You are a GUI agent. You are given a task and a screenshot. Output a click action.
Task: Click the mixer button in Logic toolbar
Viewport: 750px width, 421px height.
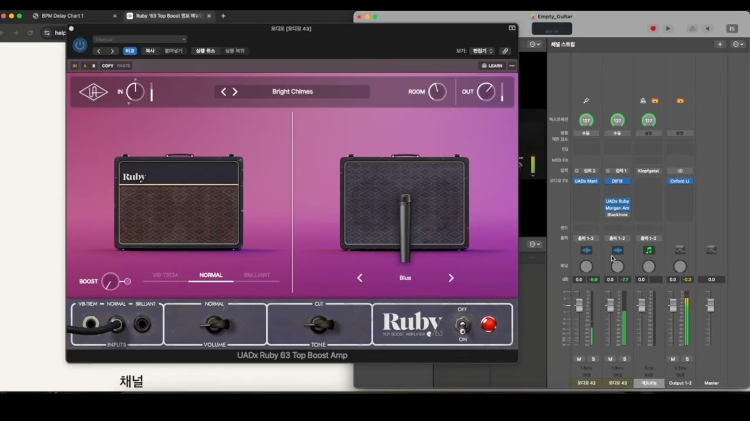tap(732, 28)
